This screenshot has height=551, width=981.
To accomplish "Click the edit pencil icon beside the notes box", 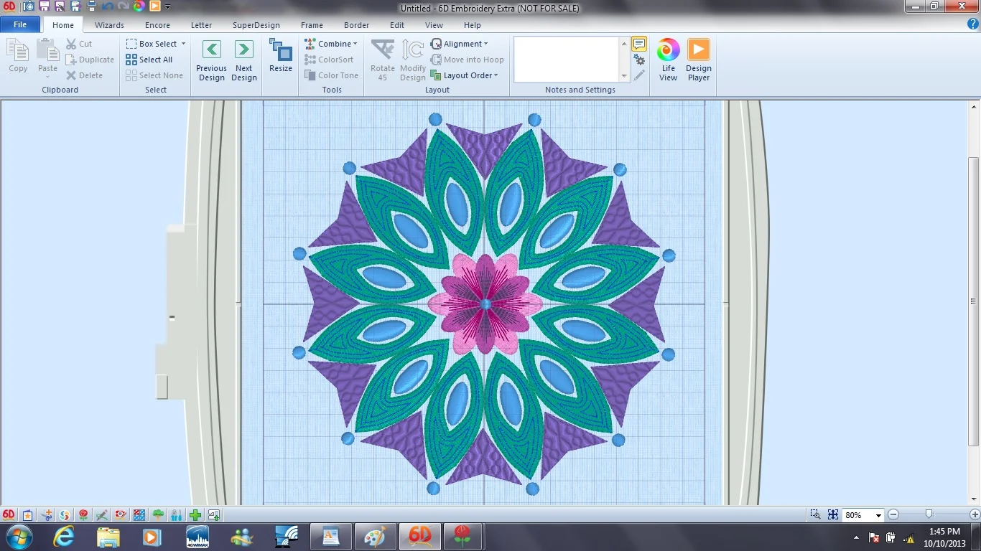I will (x=639, y=75).
